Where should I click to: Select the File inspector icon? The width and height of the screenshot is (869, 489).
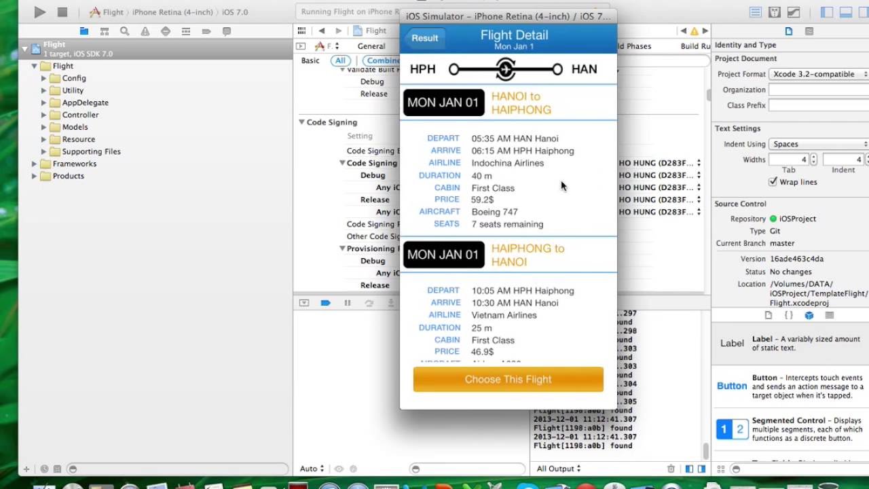(x=789, y=31)
